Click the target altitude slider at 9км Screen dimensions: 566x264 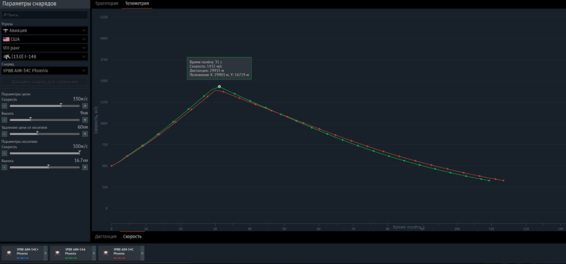click(x=31, y=120)
